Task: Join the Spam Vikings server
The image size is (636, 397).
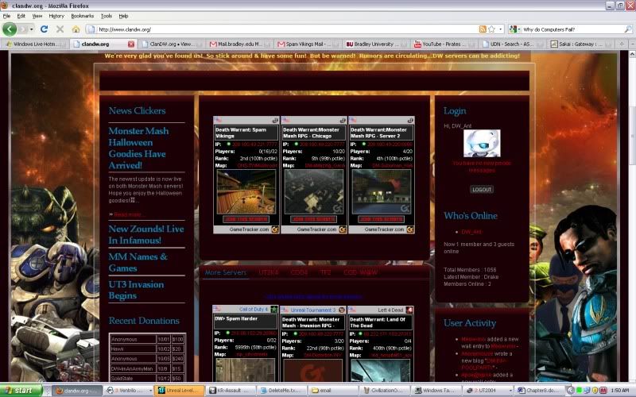Action: coord(246,219)
